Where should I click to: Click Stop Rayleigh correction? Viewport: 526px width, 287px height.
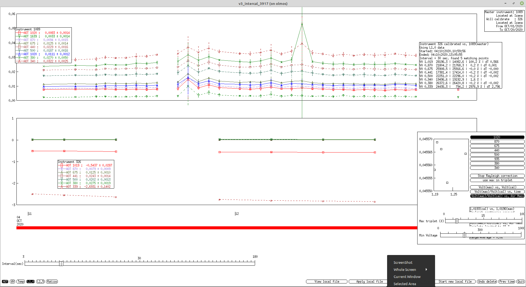(497, 176)
